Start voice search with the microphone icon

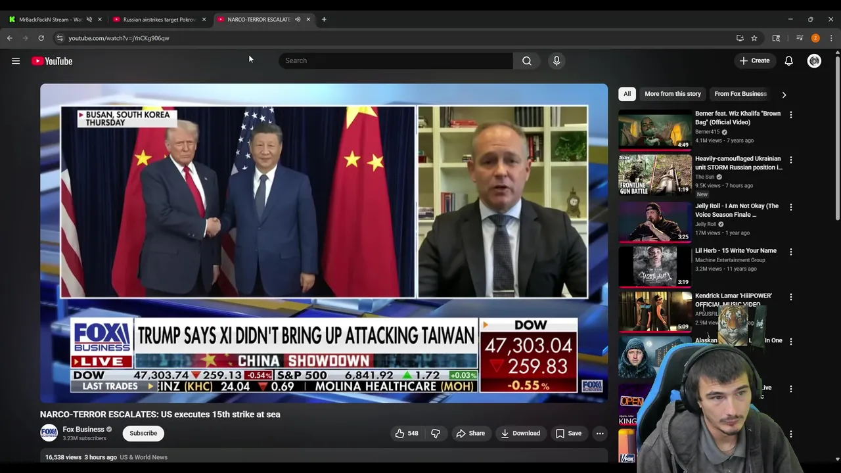click(x=557, y=60)
